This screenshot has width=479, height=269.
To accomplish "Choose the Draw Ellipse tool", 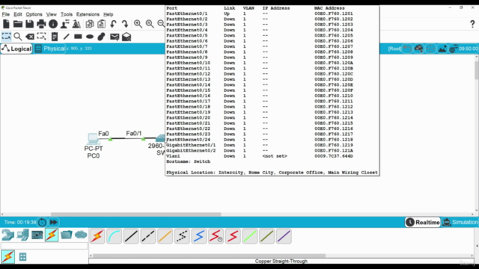I will (90, 37).
